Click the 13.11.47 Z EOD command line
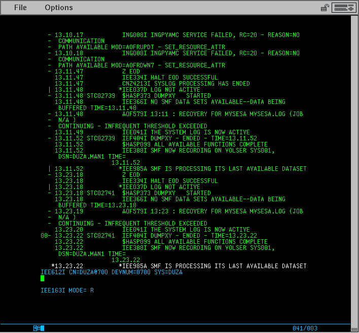The image size is (359, 333). click(94, 71)
